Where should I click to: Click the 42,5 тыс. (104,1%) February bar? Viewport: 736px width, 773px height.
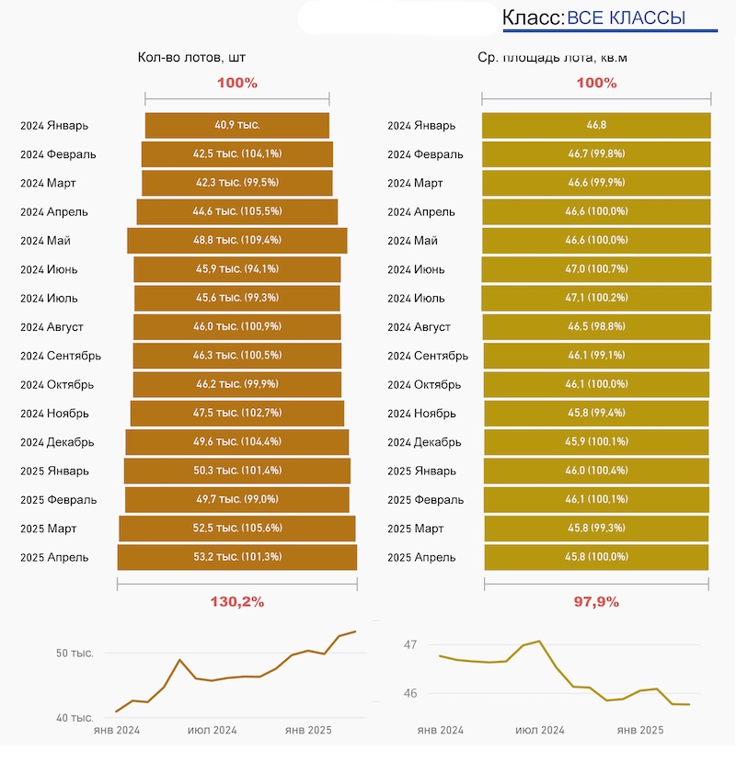pos(237,153)
